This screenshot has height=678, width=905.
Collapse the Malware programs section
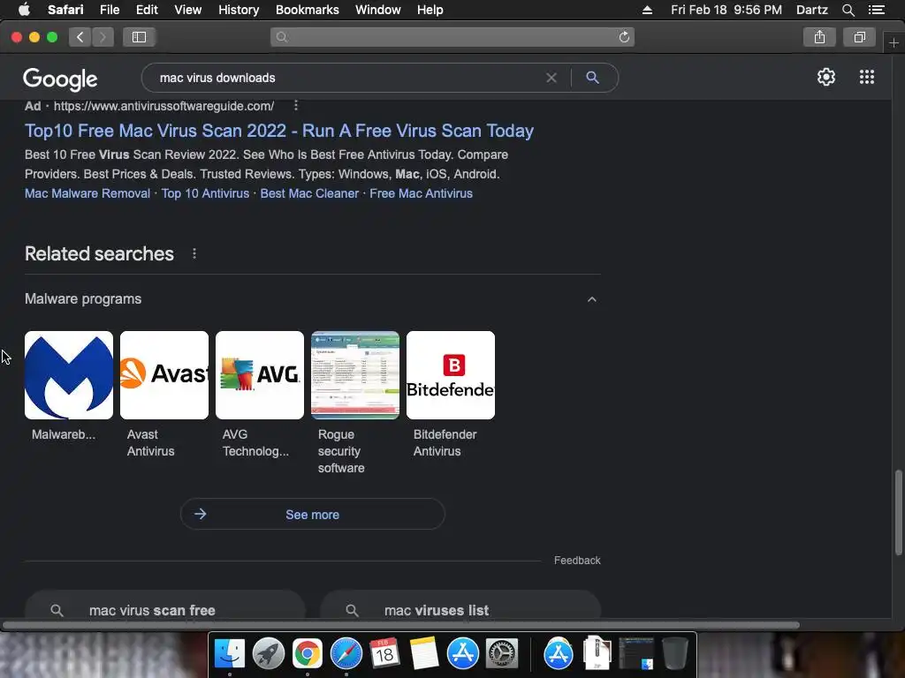coord(591,299)
